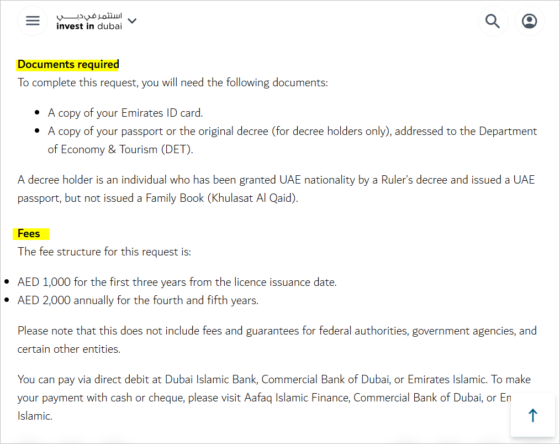Click the Invest in Dubai logo

89,21
